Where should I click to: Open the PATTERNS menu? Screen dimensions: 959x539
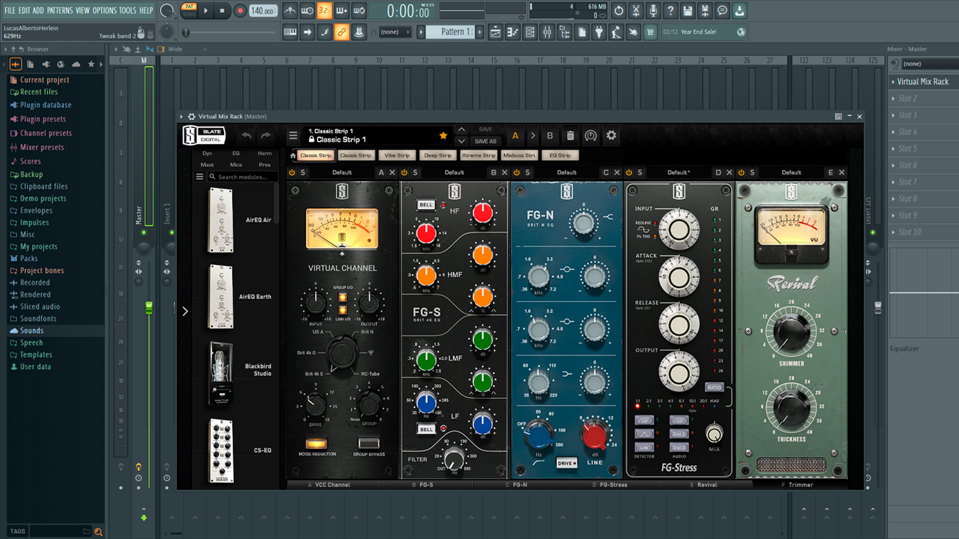(x=60, y=11)
